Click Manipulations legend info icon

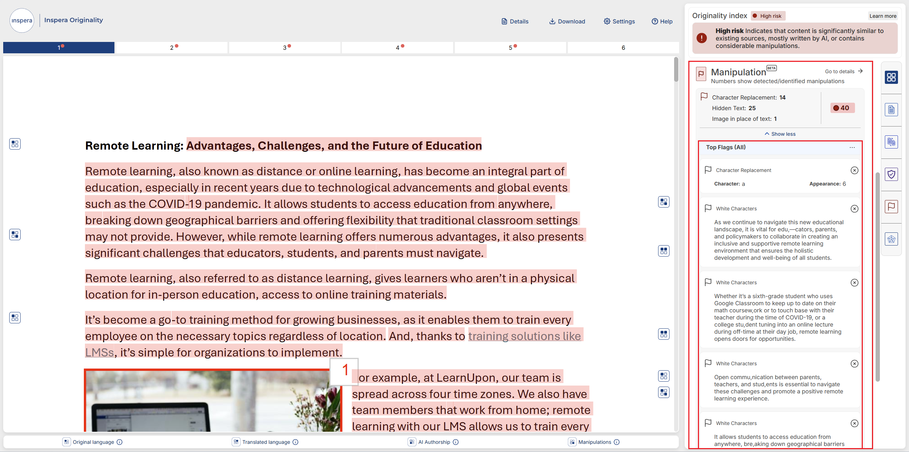tap(617, 442)
